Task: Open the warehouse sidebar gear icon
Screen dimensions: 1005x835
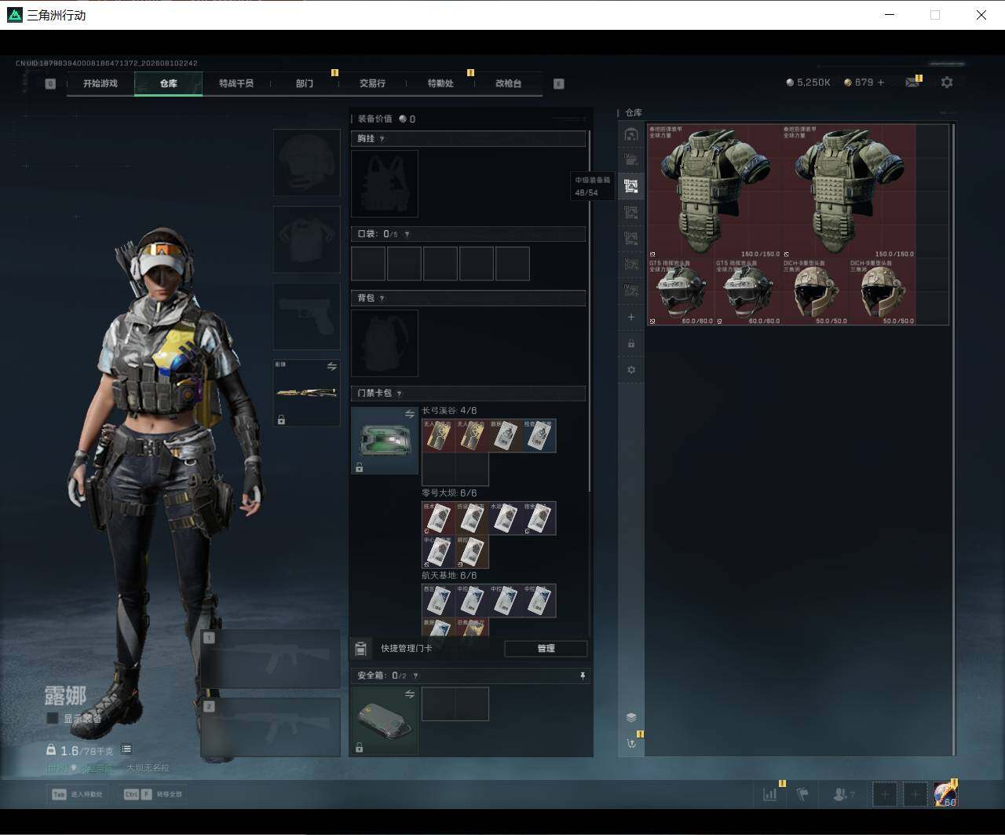Action: click(631, 370)
